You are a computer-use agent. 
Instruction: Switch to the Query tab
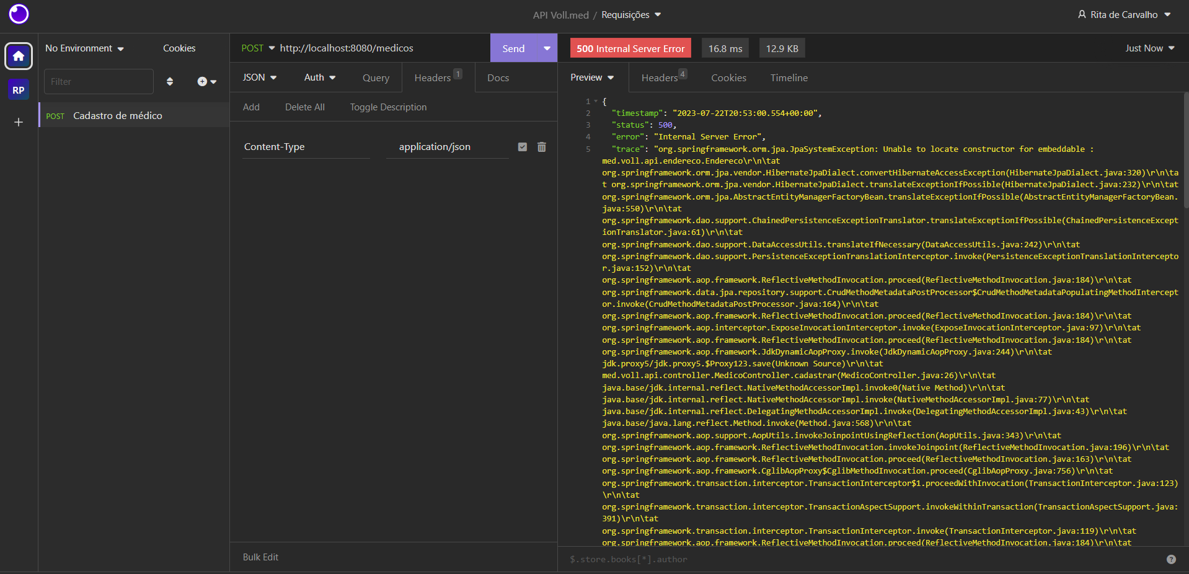coord(376,77)
